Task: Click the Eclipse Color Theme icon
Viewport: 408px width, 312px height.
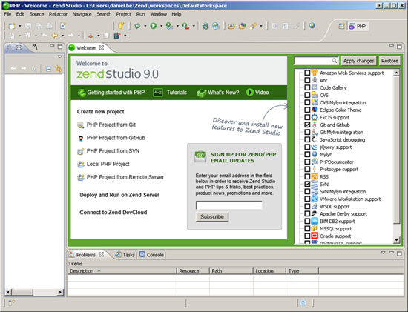Action: (x=315, y=110)
